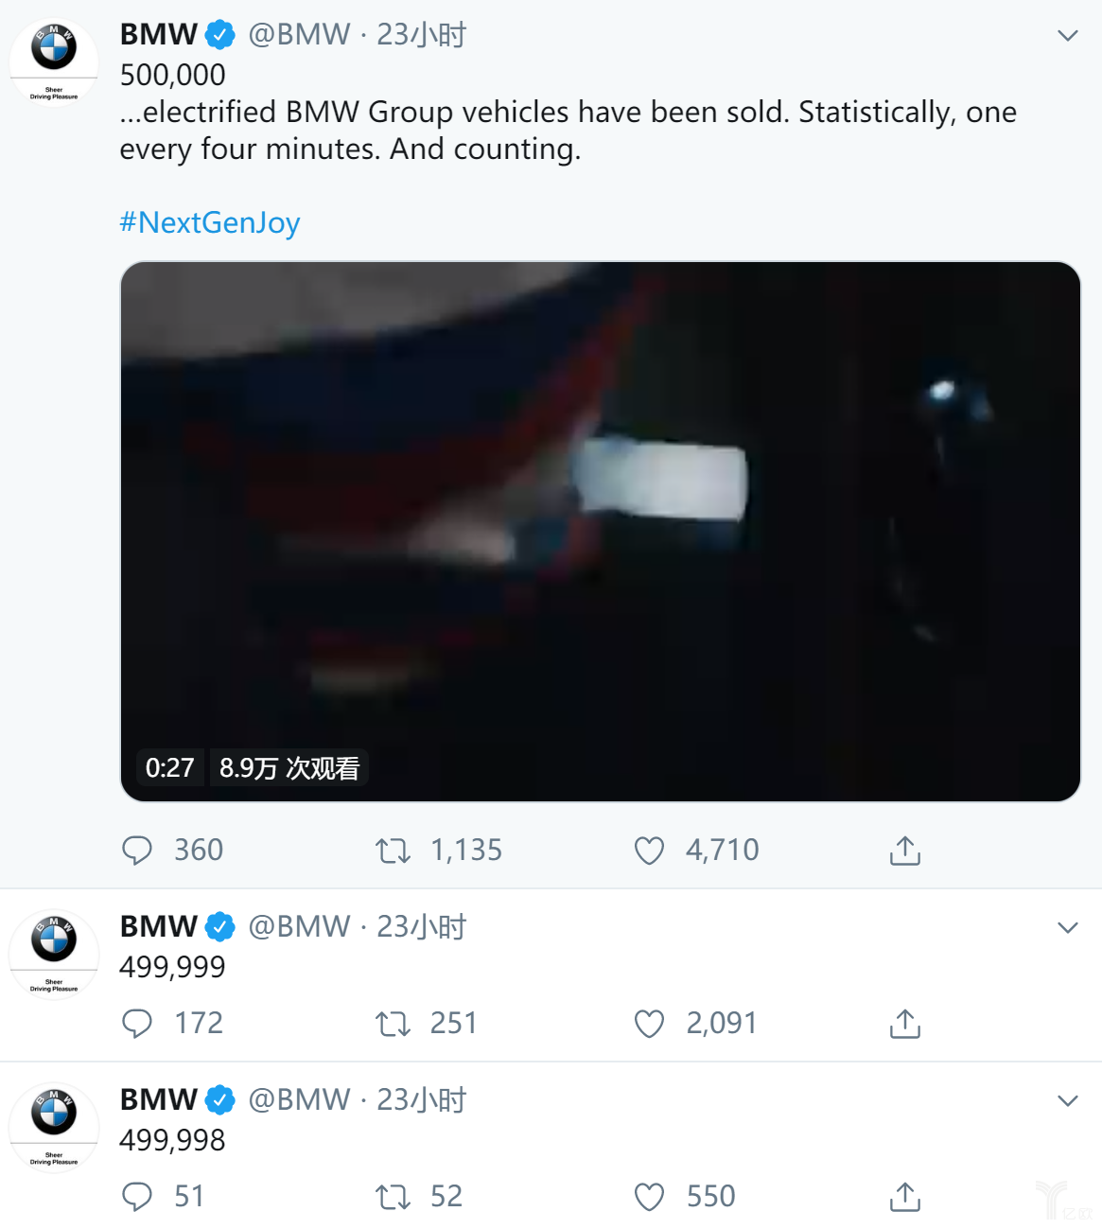
Task: Retweet the 499,998 tweet
Action: [393, 1197]
